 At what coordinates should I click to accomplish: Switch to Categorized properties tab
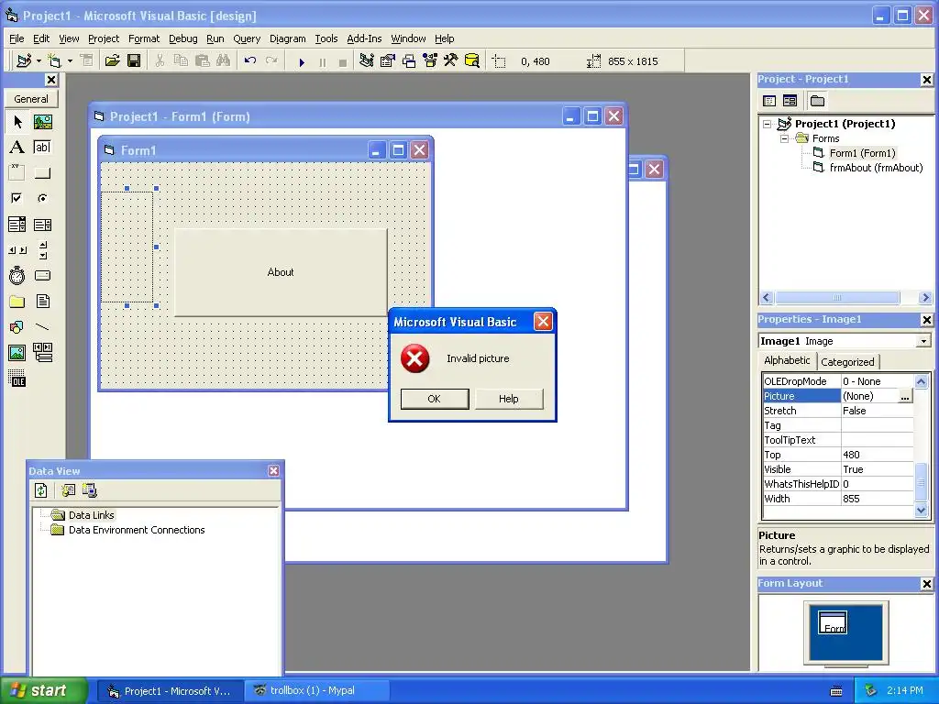click(847, 361)
